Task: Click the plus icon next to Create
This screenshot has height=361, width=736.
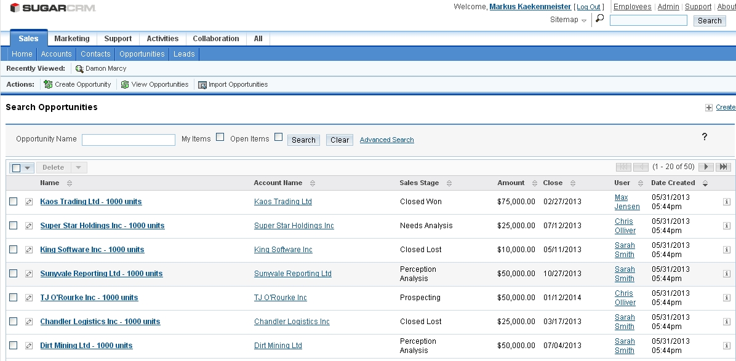Action: coord(709,108)
